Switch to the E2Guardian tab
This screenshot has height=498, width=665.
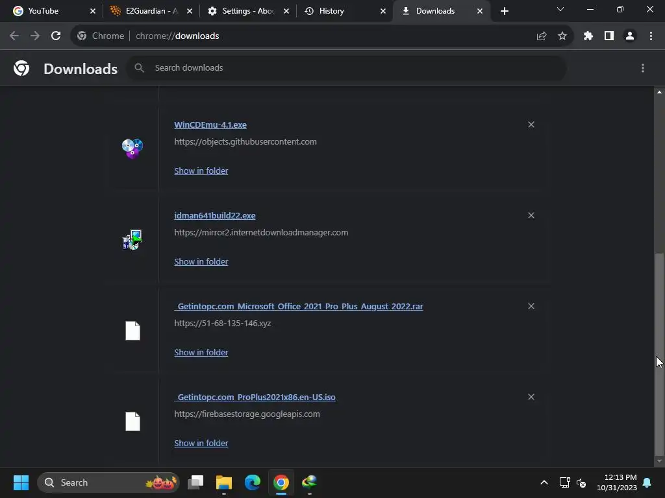(151, 11)
